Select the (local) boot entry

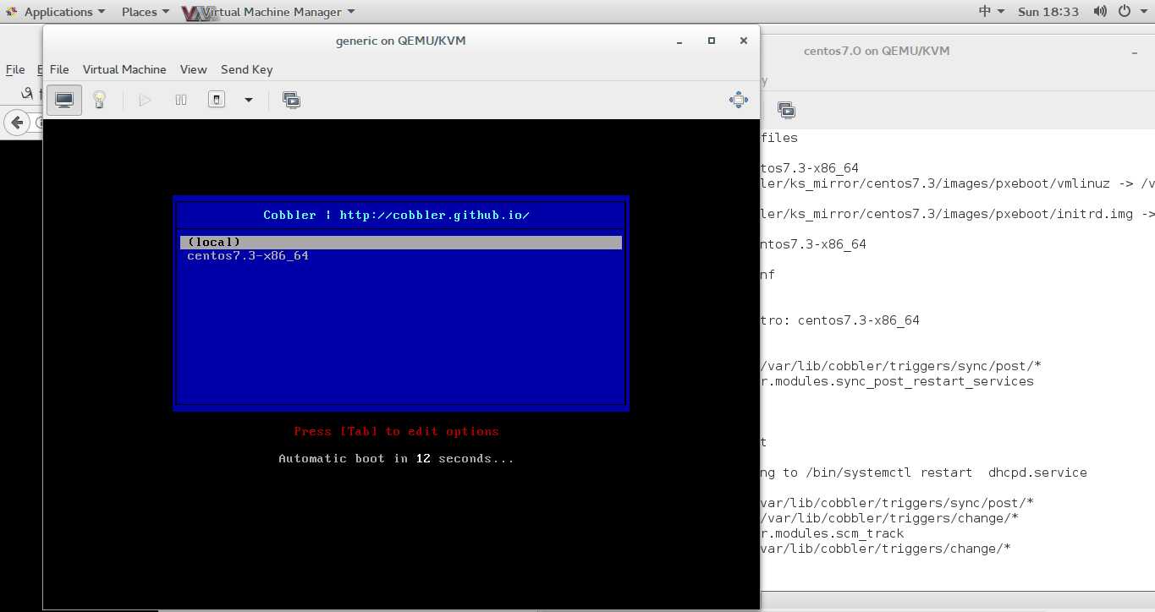[x=401, y=243]
